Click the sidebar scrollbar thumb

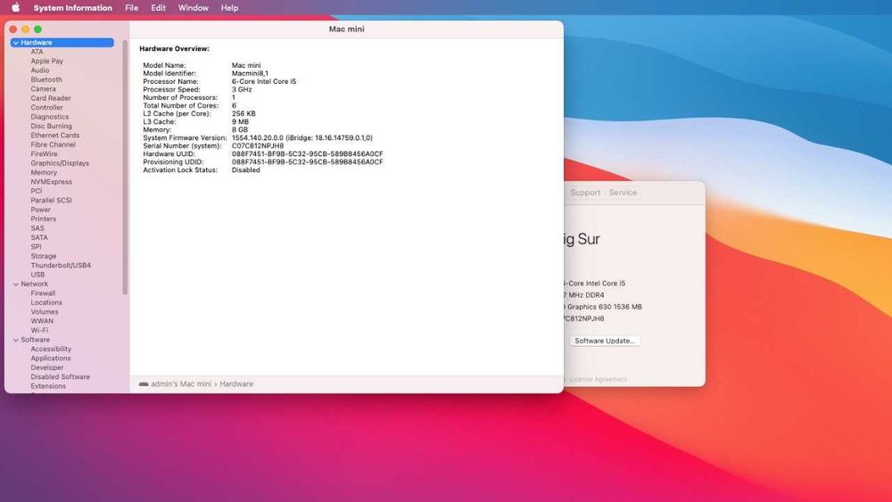pyautogui.click(x=125, y=167)
